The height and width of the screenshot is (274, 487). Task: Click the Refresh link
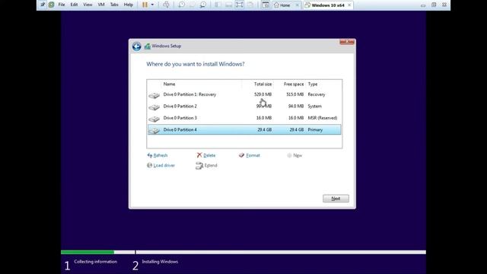point(161,155)
